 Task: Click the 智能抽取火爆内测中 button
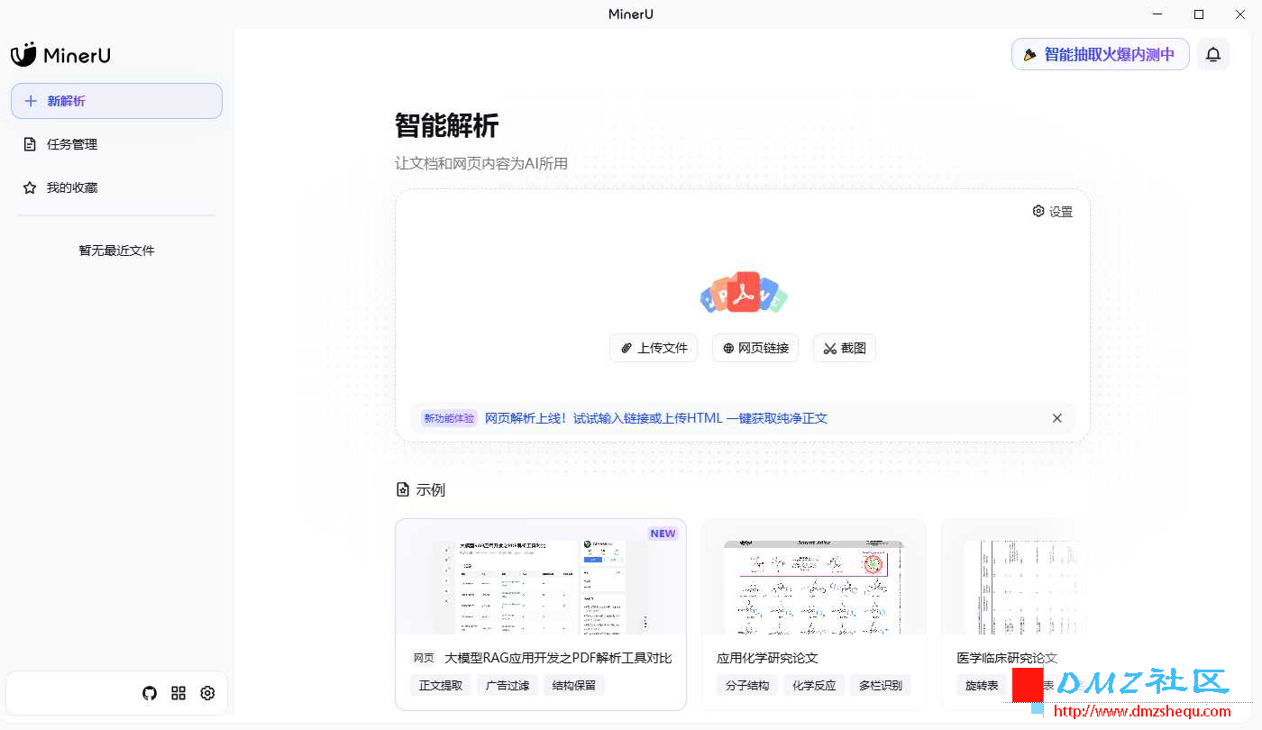tap(1100, 54)
